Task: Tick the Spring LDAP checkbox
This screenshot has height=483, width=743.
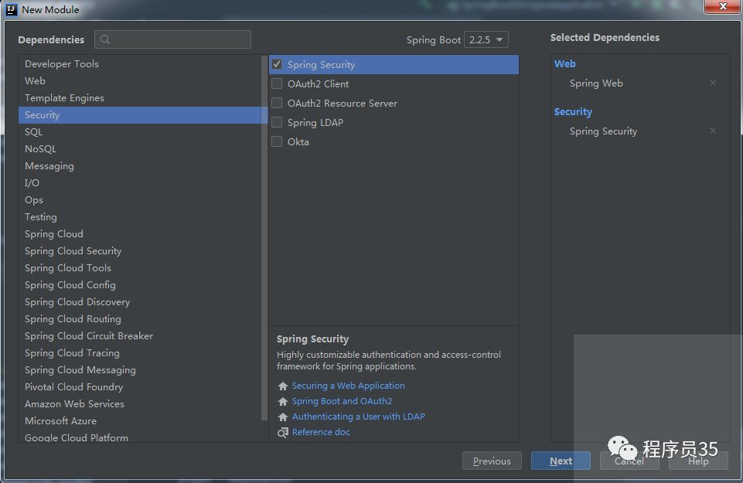Action: point(277,122)
